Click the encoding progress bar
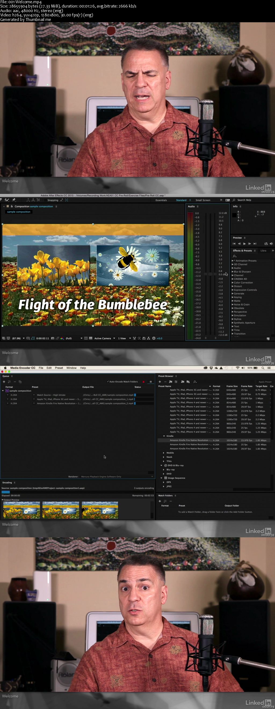Image resolution: width=275 pixels, height=709 pixels. 78,492
